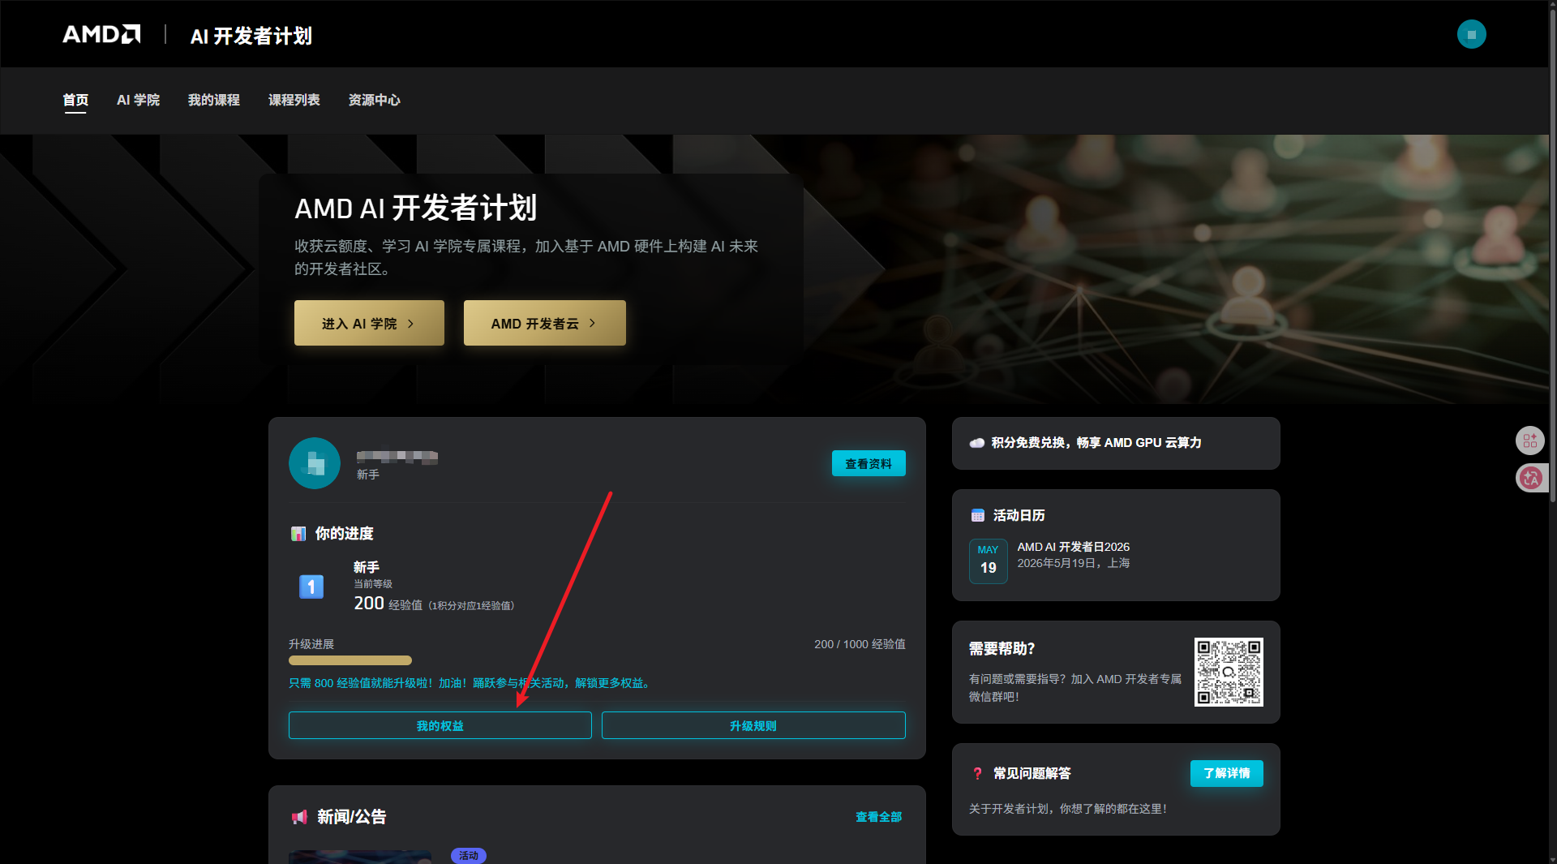The width and height of the screenshot is (1557, 864).
Task: Click the level 1 badge icon
Action: click(x=311, y=586)
